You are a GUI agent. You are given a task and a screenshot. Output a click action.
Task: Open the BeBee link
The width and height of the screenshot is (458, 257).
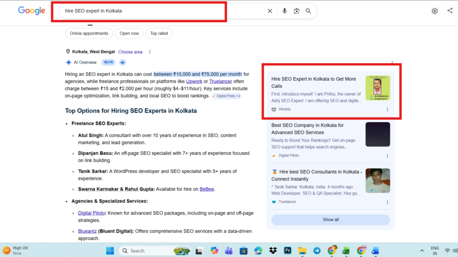click(207, 189)
